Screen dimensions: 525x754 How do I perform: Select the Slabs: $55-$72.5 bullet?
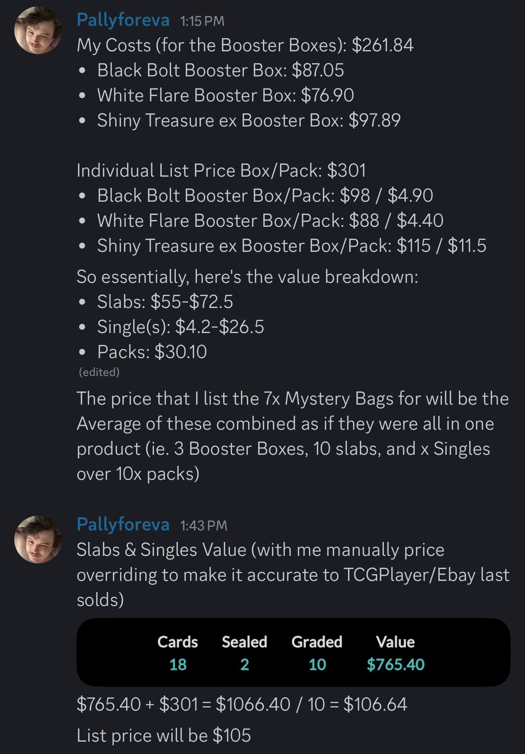tap(165, 302)
